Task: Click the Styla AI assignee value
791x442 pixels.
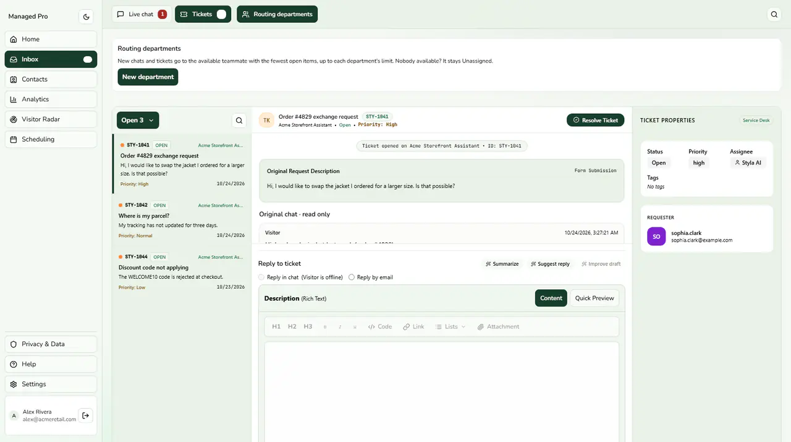Action: [x=748, y=163]
